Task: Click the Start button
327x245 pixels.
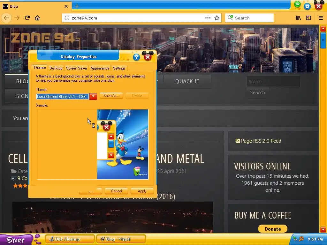Action: [x=16, y=240]
